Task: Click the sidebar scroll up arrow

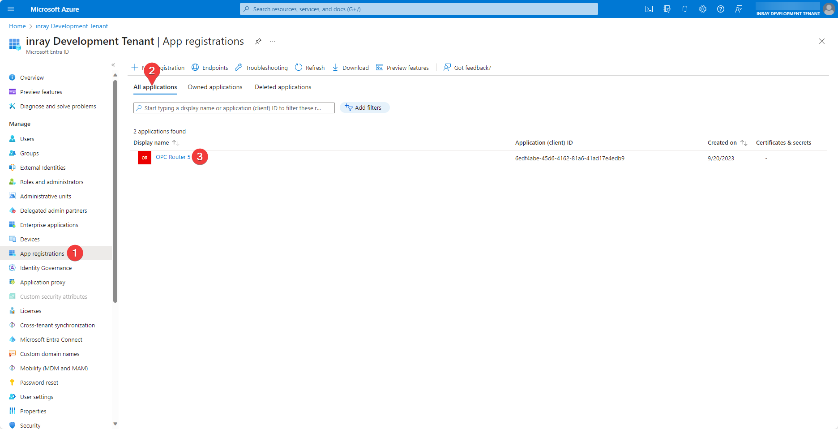Action: click(115, 75)
